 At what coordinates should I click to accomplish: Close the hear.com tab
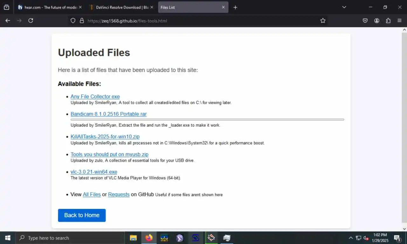tap(80, 7)
